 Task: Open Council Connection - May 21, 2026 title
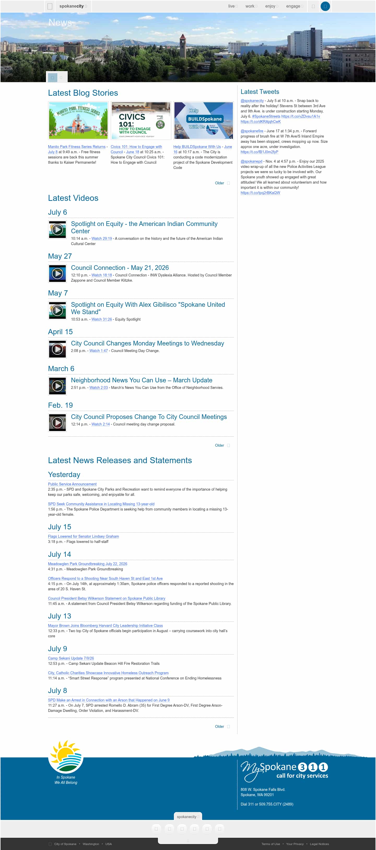[120, 268]
